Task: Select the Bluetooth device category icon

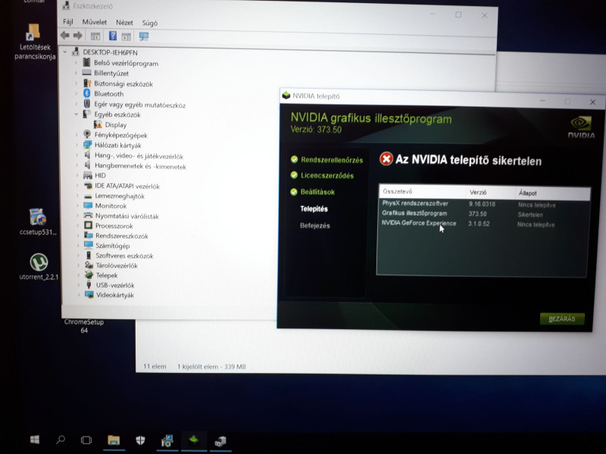Action: click(87, 93)
